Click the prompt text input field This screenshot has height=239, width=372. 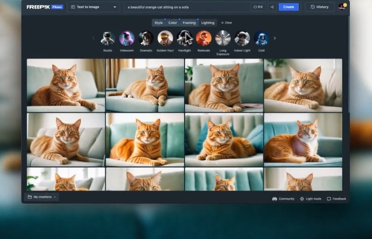pos(187,7)
